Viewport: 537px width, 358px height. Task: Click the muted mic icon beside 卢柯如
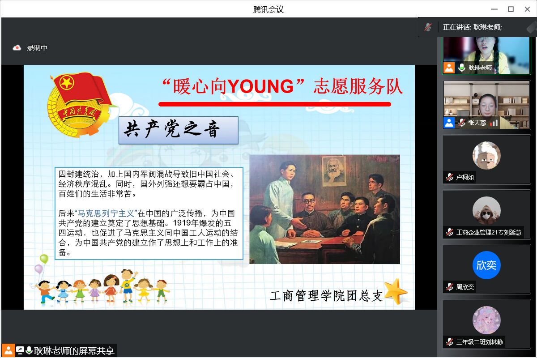tap(450, 177)
